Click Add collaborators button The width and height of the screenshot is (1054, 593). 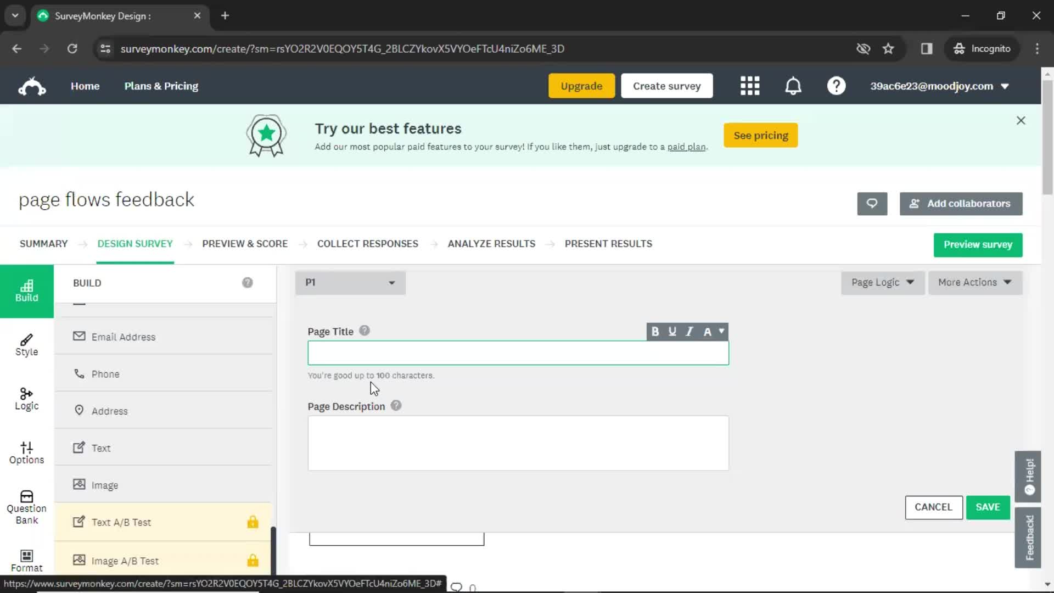pos(961,204)
